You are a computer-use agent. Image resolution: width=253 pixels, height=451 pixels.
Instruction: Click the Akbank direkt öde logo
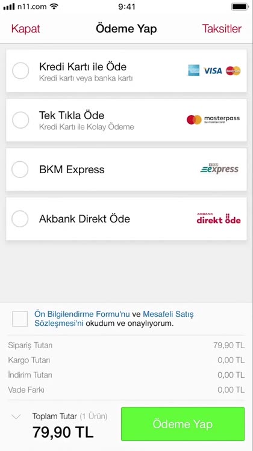219,218
